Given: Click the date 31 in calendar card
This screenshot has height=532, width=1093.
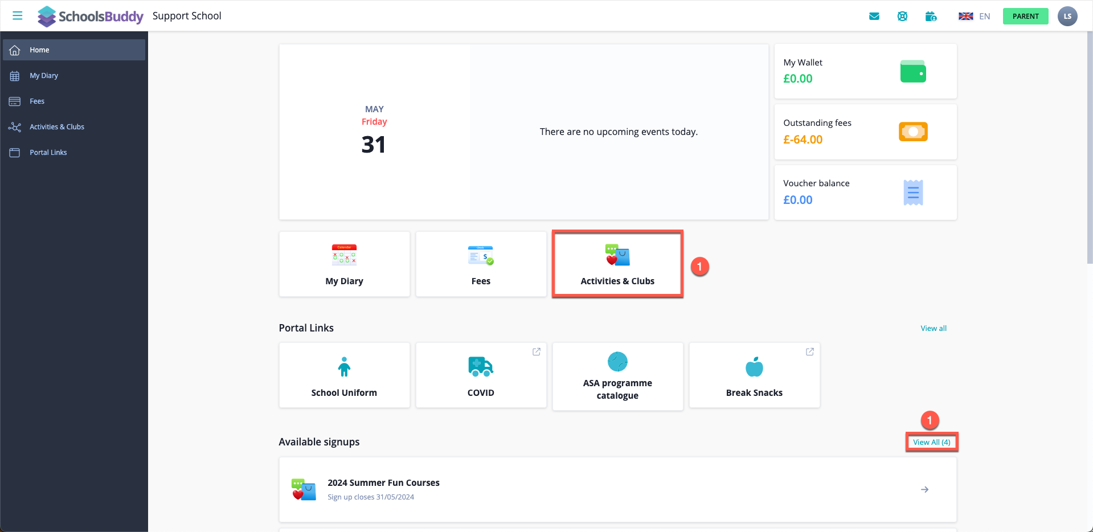Looking at the screenshot, I should click(x=374, y=145).
